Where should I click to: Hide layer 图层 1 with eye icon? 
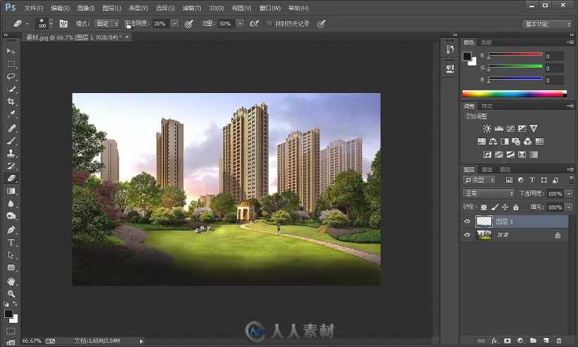point(467,221)
